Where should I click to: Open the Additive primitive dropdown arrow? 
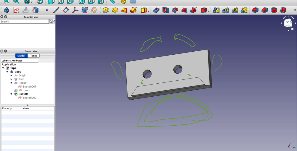(x=148, y=11)
